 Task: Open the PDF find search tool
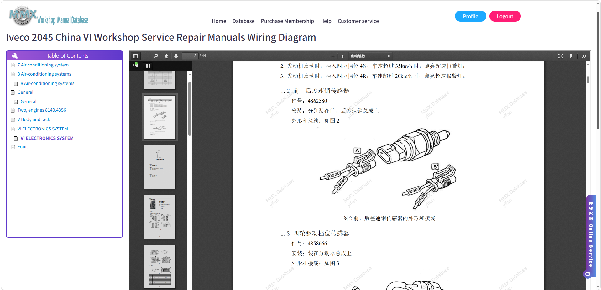[x=156, y=56]
